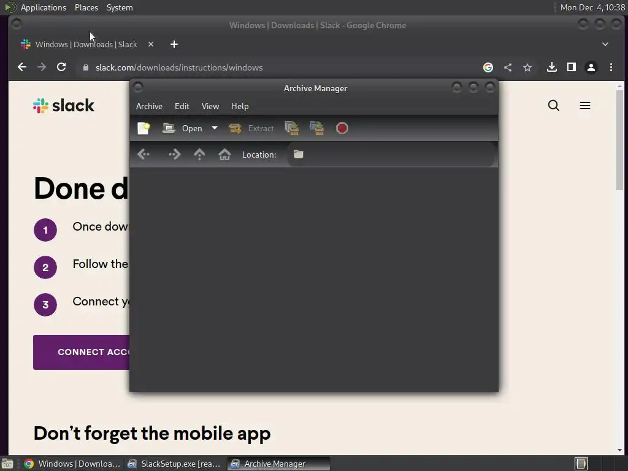628x471 pixels.
Task: Click Chrome forward navigation arrow
Action: (42, 67)
